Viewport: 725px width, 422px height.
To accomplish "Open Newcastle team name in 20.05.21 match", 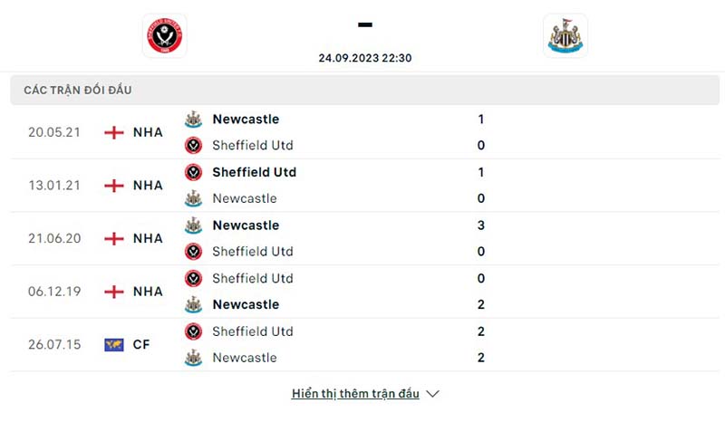I will (x=246, y=120).
